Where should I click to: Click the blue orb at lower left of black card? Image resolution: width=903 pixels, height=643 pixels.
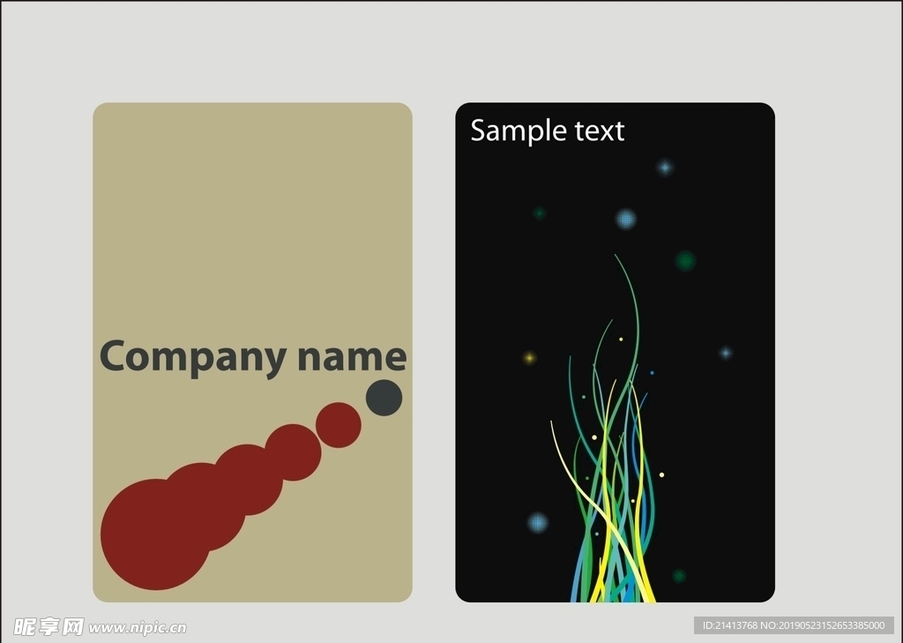(538, 522)
